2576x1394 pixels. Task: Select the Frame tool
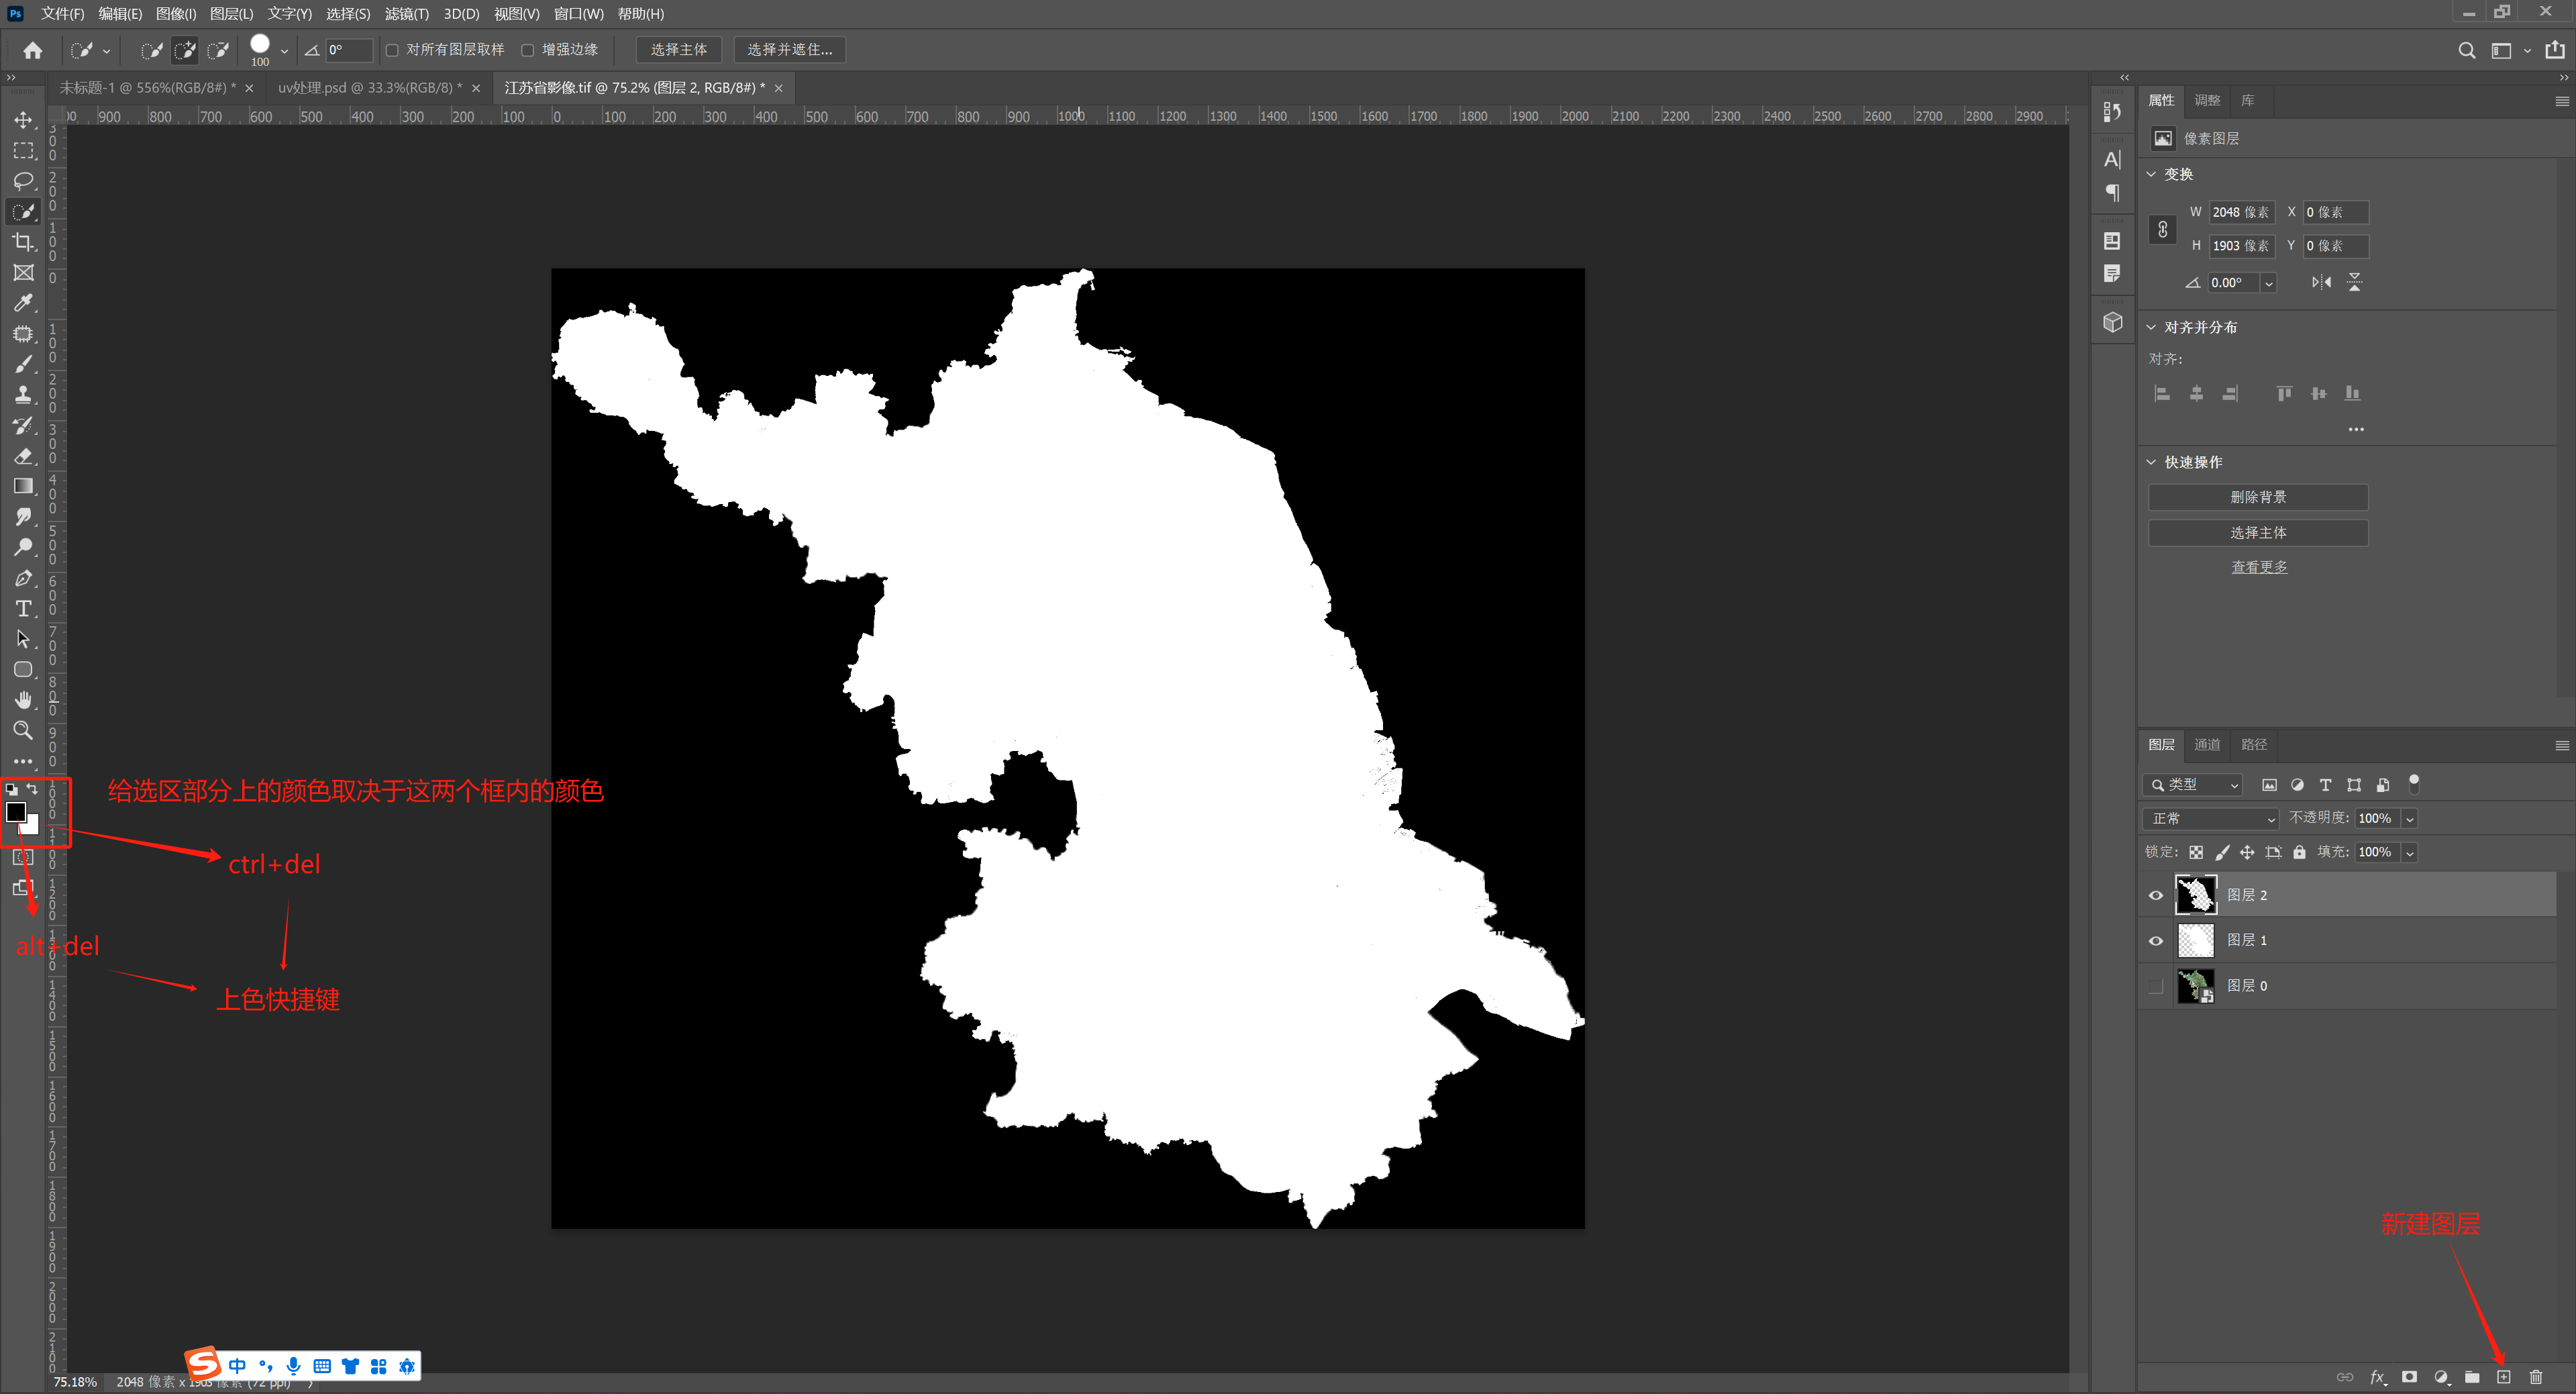click(23, 273)
